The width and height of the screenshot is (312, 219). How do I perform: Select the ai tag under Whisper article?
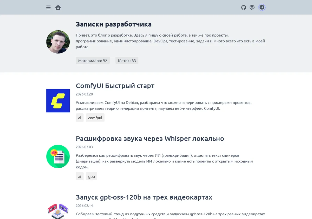point(80,176)
